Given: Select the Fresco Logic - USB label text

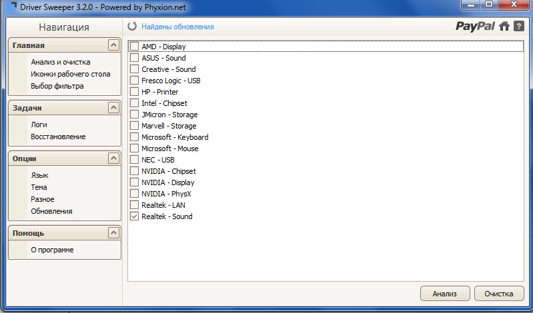Looking at the screenshot, I should (171, 81).
